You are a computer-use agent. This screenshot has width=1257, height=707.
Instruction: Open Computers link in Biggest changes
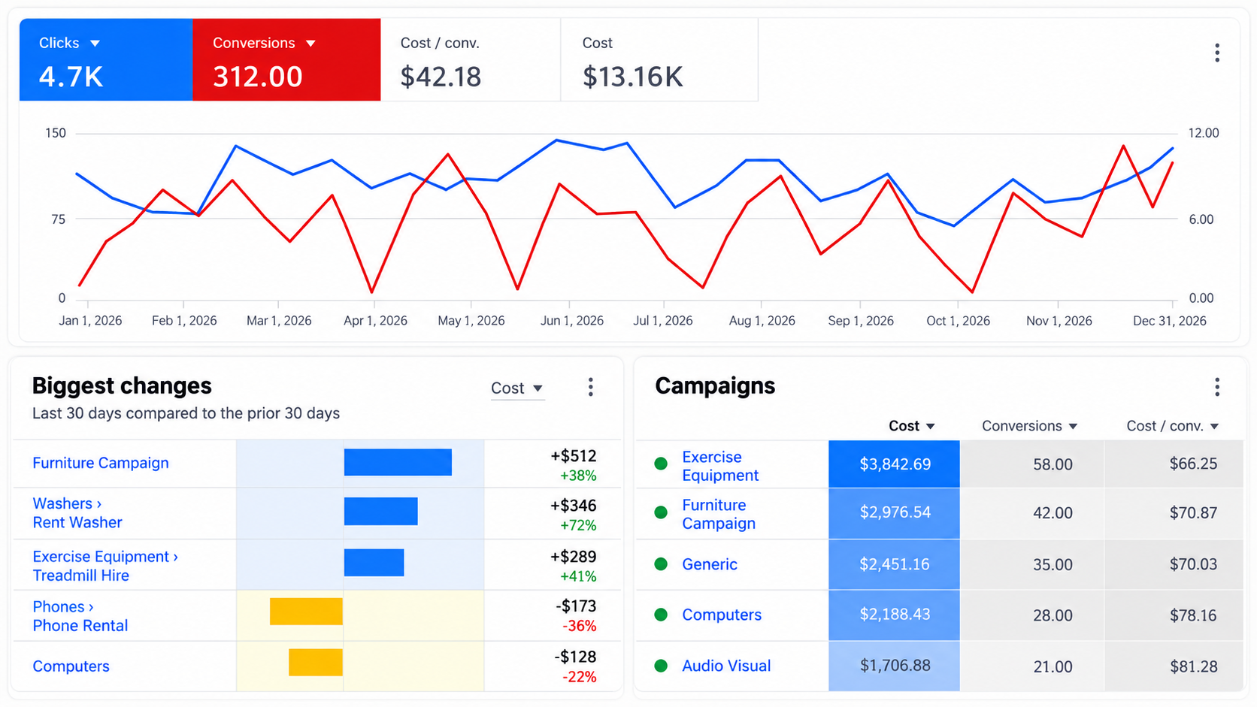tap(71, 666)
